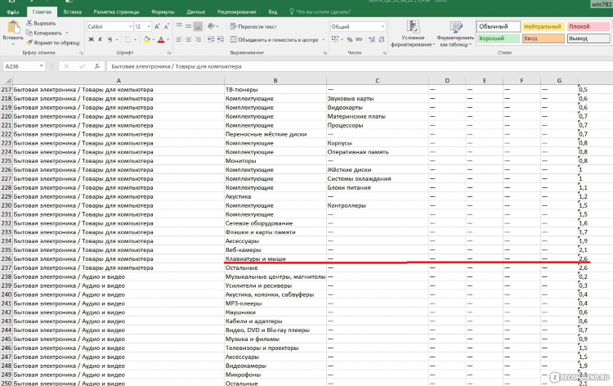613x386 pixels.
Task: Apply the Вывод cell style
Action: (x=588, y=38)
